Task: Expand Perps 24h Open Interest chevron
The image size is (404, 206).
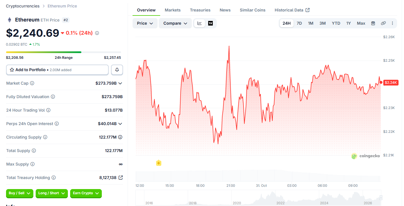Action: click(120, 124)
